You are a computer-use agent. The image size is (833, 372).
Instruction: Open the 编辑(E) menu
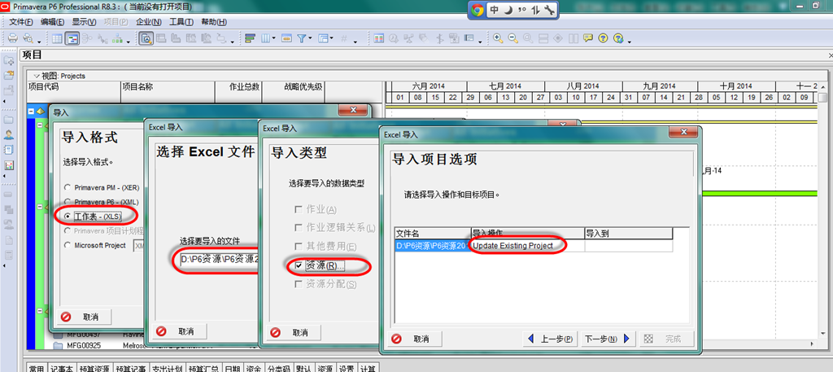tap(53, 22)
